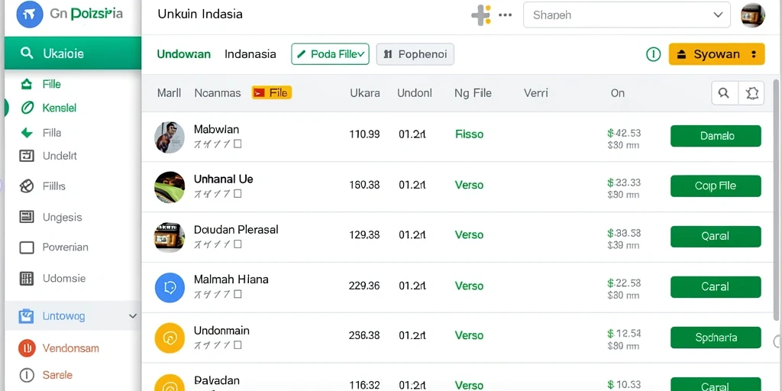Click the user profile avatar thumbnail
Screen dimensions: 782x391
752,15
